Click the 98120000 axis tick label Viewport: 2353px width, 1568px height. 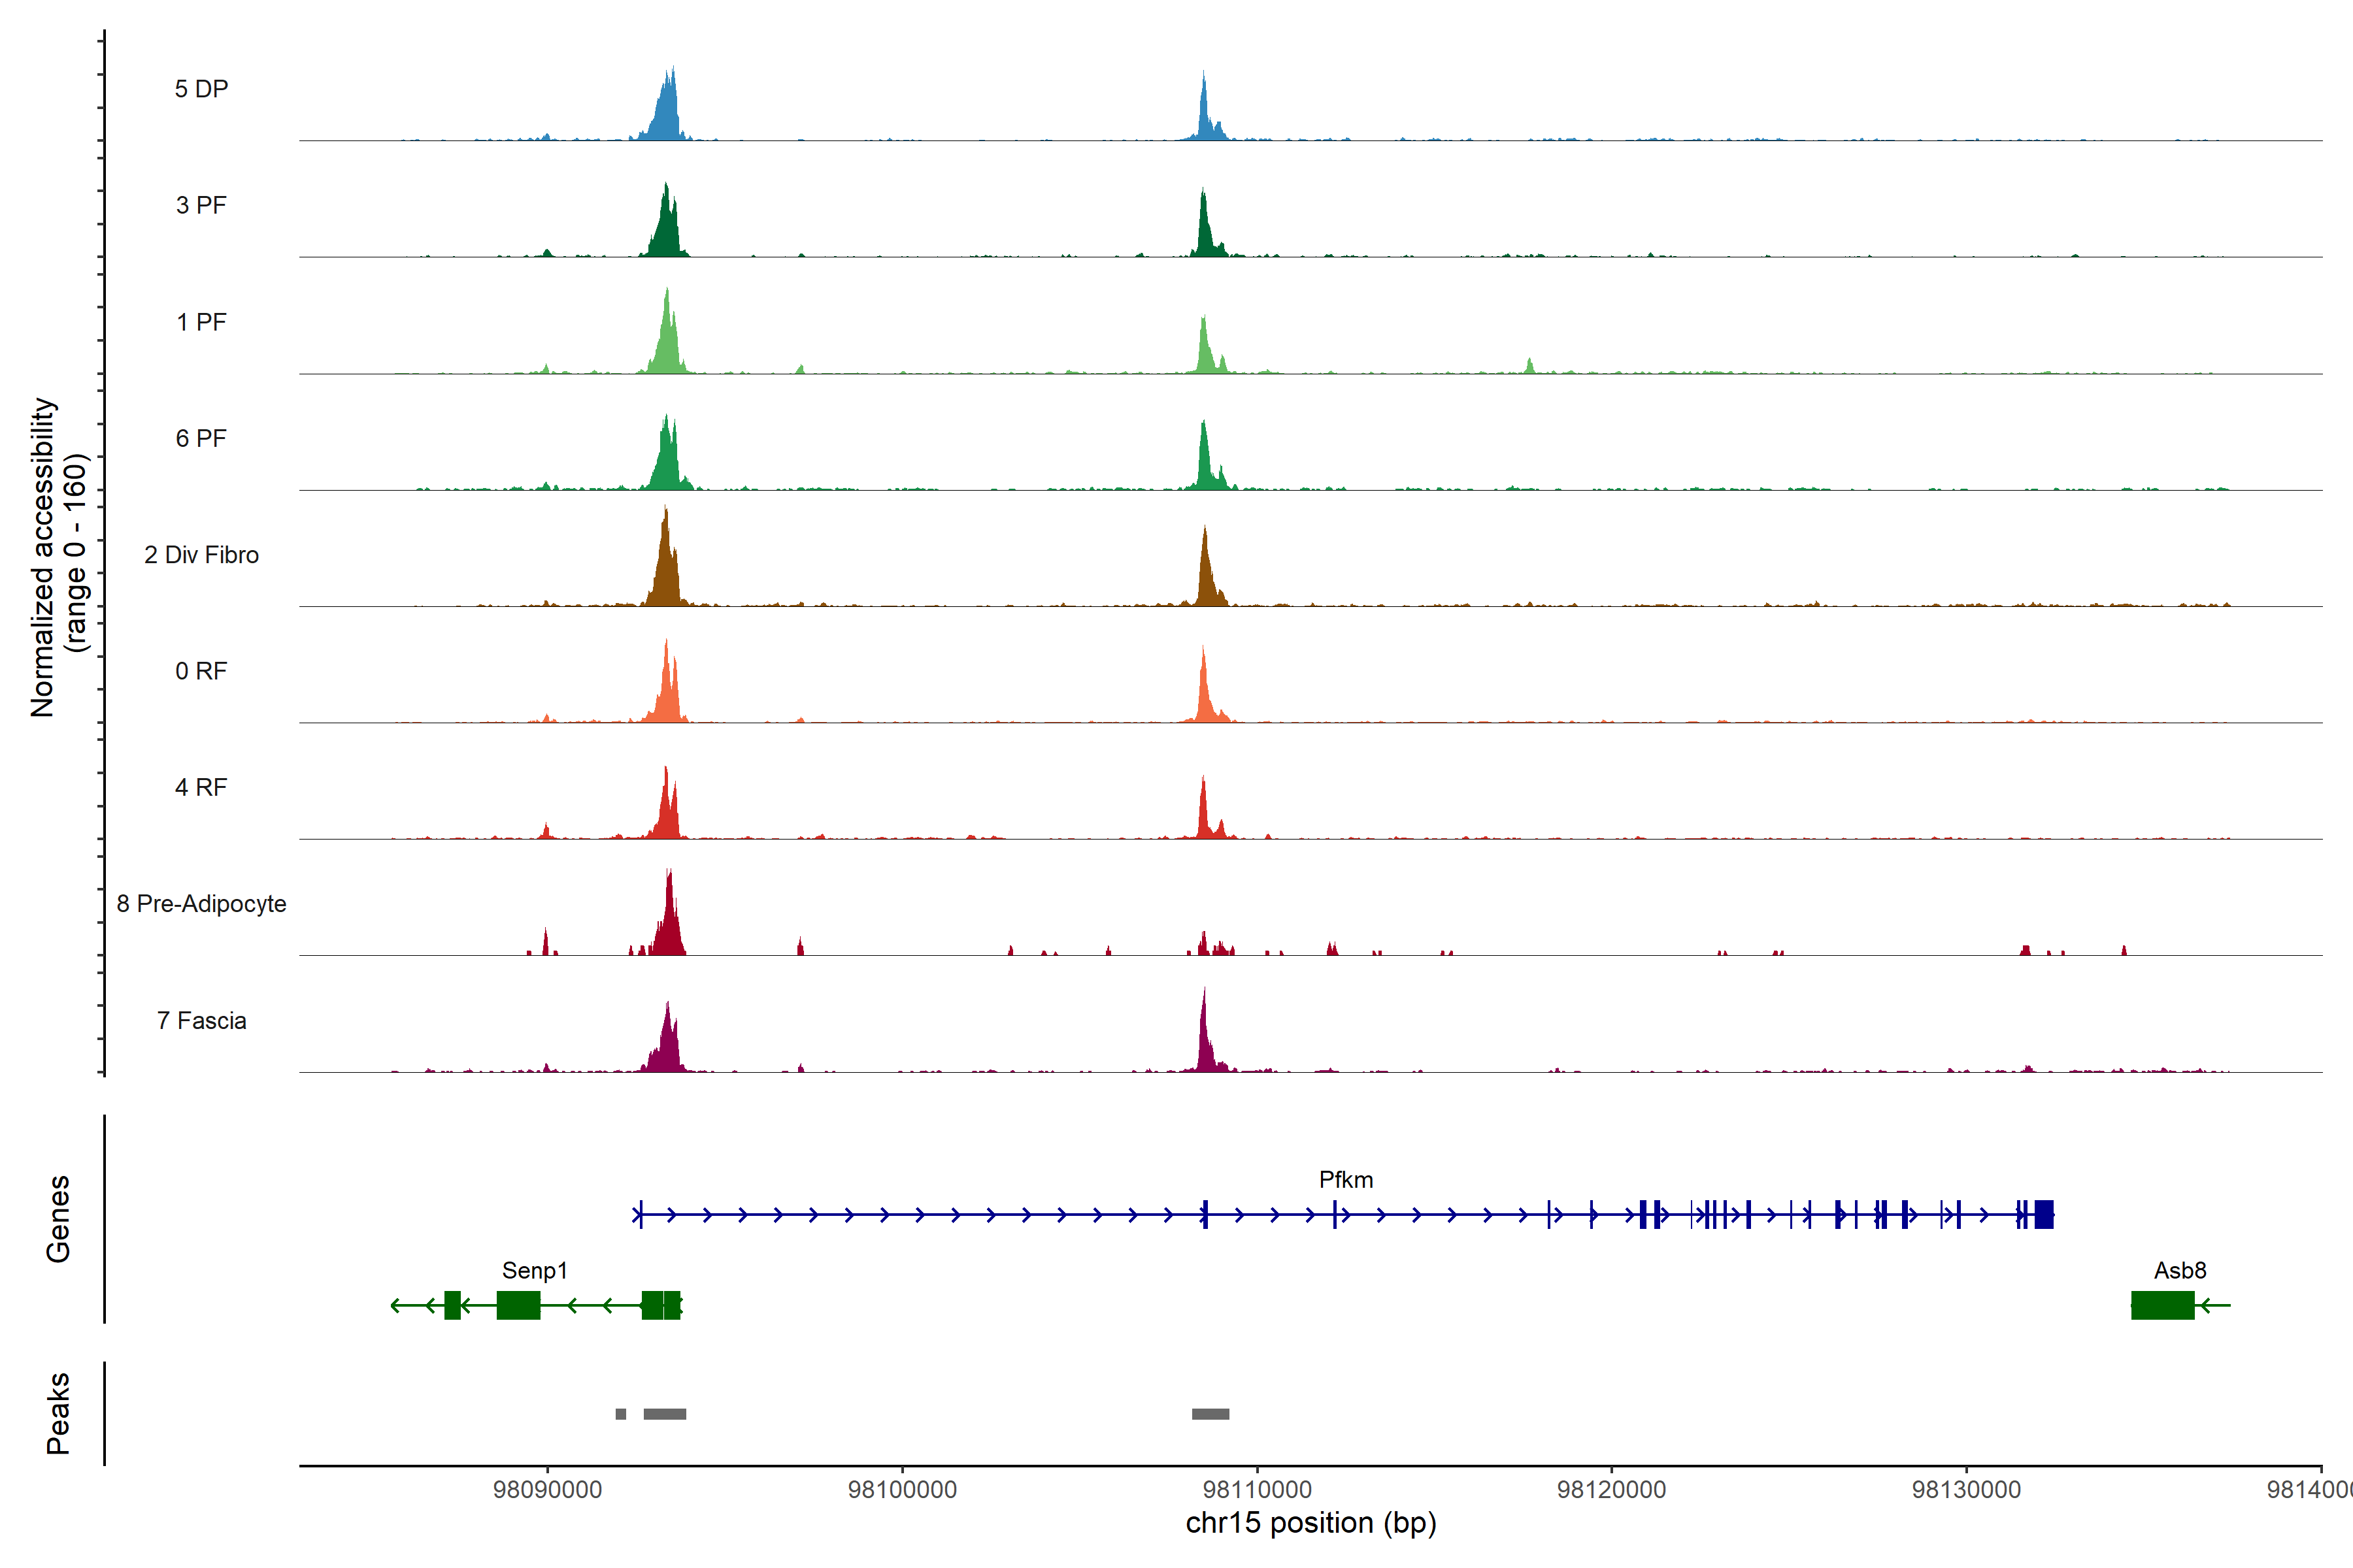1612,1489
